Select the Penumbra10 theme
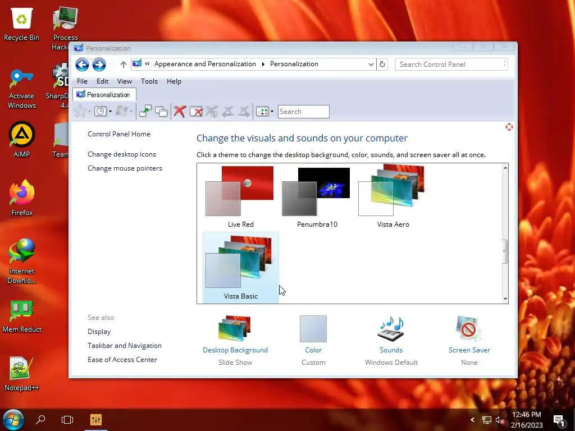This screenshot has width=575, height=431. point(317,197)
